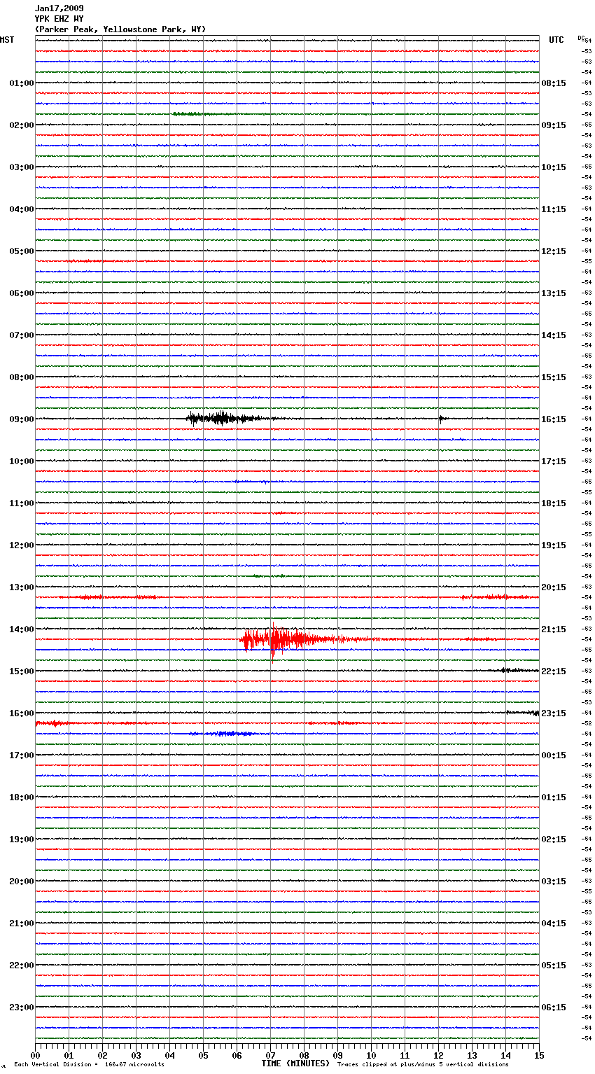Click the 02:15 UTC time label
The height and width of the screenshot is (1074, 595).
(554, 839)
